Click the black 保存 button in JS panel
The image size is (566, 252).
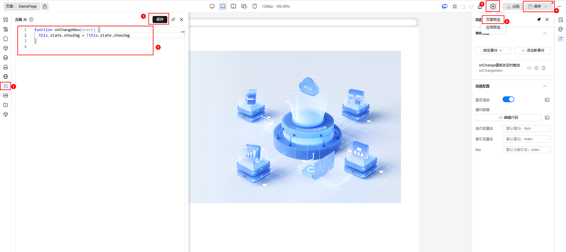point(160,19)
